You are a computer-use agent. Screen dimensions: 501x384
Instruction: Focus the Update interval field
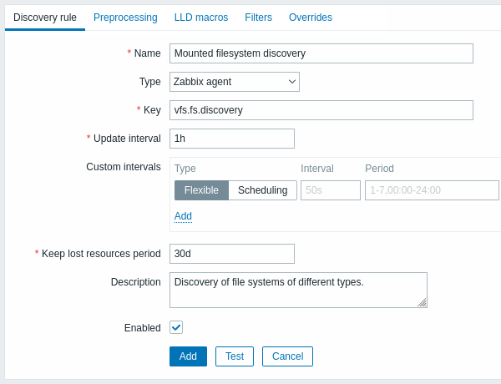[232, 139]
